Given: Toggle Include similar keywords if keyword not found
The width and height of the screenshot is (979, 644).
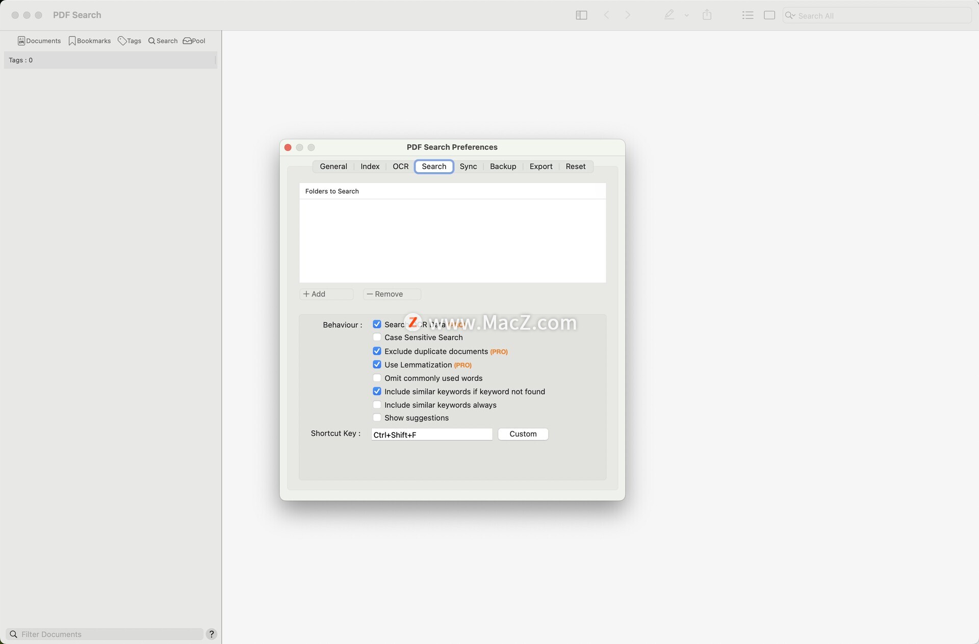Looking at the screenshot, I should [x=377, y=391].
